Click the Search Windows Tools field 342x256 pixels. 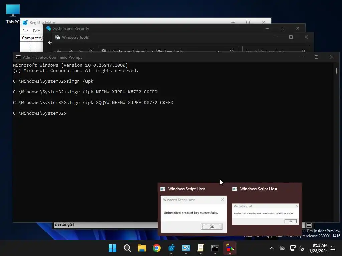click(276, 49)
